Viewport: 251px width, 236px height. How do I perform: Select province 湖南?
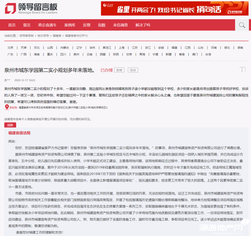coord(240,48)
